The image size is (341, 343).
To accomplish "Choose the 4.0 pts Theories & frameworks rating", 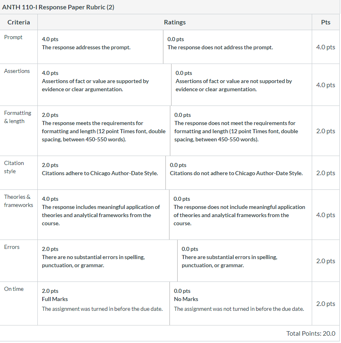I will (x=103, y=215).
